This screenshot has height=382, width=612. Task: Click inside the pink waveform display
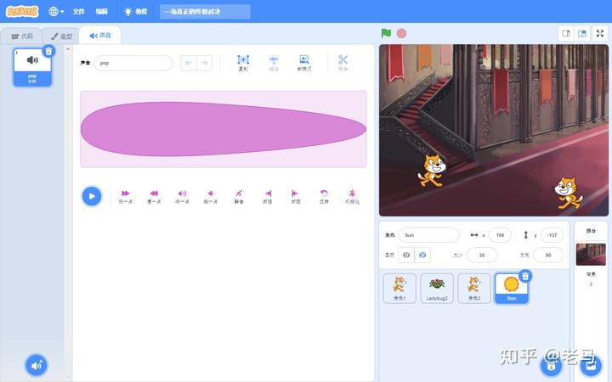[224, 129]
